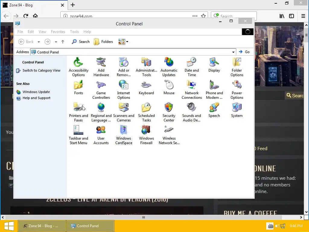
Task: Open Regional and Language options icon
Action: tap(101, 112)
